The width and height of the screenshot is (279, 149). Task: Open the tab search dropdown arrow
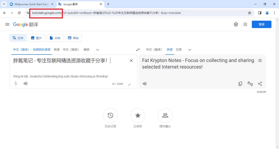pos(4,4)
